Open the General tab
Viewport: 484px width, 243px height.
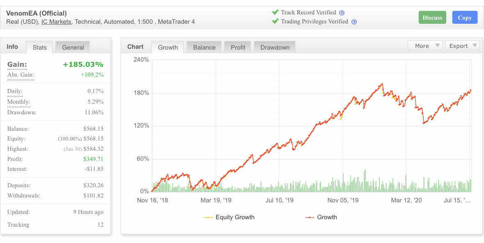73,47
